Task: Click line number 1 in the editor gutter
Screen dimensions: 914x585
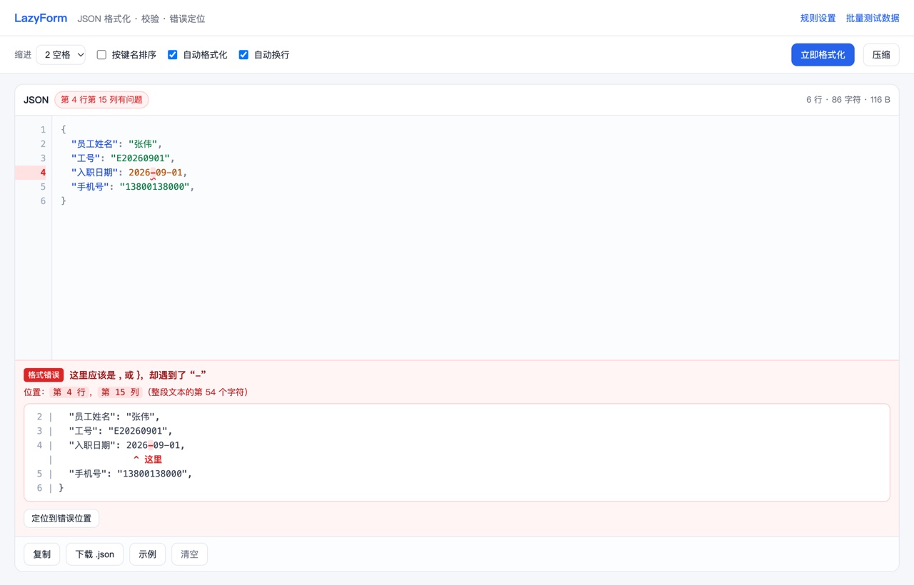Action: click(43, 130)
